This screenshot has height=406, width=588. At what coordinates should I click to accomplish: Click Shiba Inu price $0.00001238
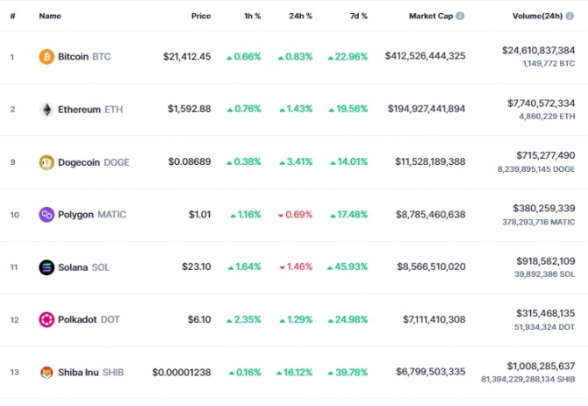click(182, 373)
